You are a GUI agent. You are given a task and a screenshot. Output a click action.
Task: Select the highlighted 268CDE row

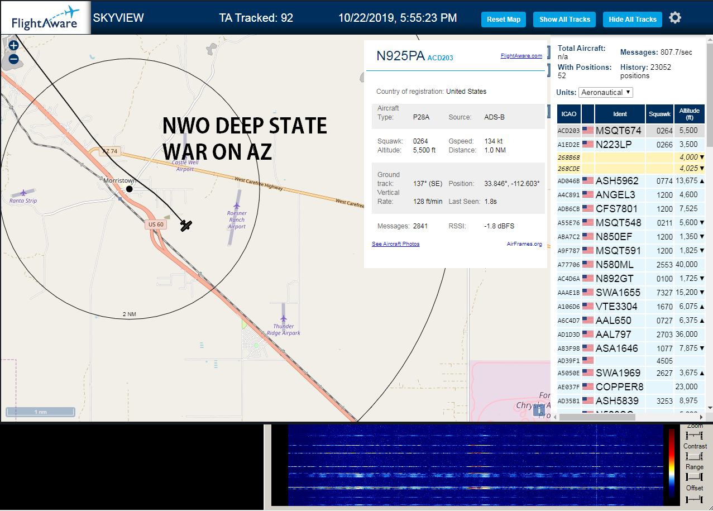631,168
